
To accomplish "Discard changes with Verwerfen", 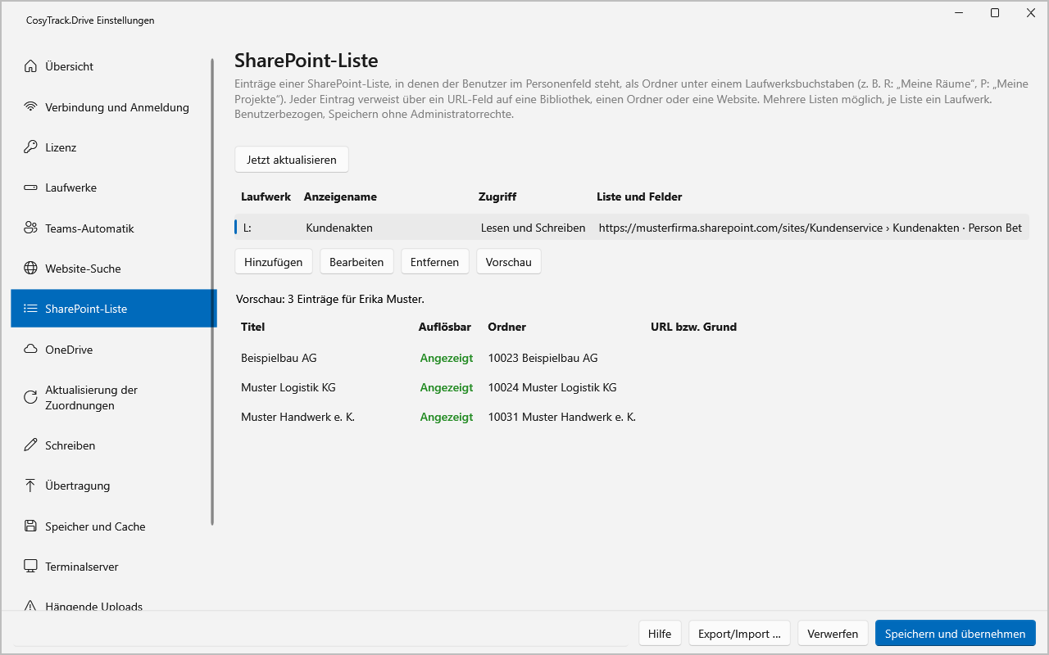I will point(833,634).
